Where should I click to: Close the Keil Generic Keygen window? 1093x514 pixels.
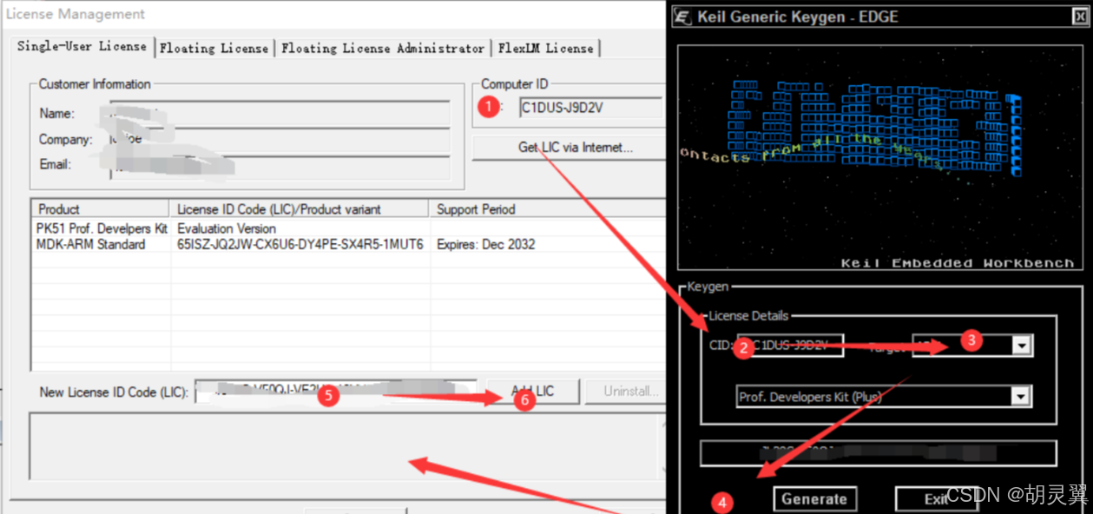pos(1078,16)
